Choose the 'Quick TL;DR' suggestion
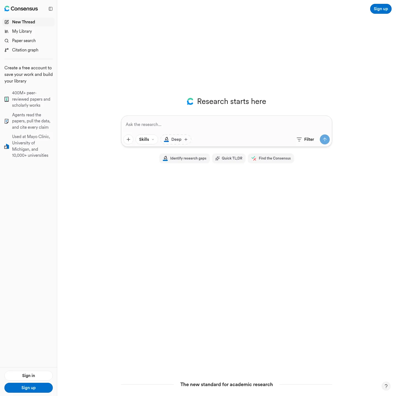Image resolution: width=396 pixels, height=396 pixels. click(229, 158)
